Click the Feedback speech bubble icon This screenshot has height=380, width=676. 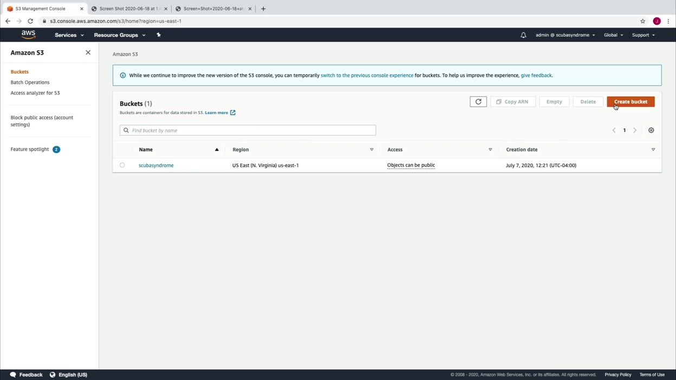[x=13, y=375]
